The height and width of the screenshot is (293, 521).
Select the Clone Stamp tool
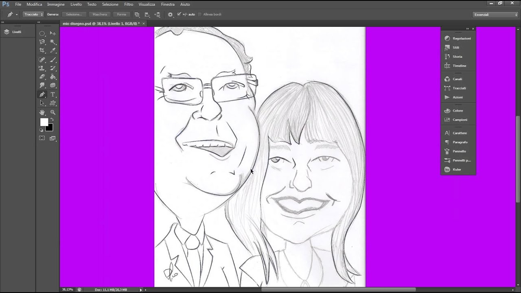(42, 68)
